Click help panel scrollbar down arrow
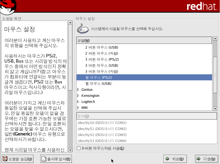This screenshot has height=164, width=220. pyautogui.click(x=70, y=150)
